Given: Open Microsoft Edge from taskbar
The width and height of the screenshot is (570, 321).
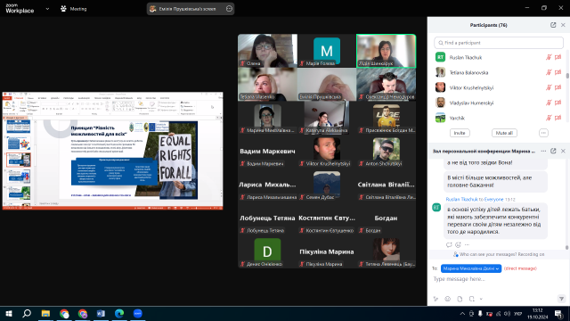Looking at the screenshot, I should 119,313.
